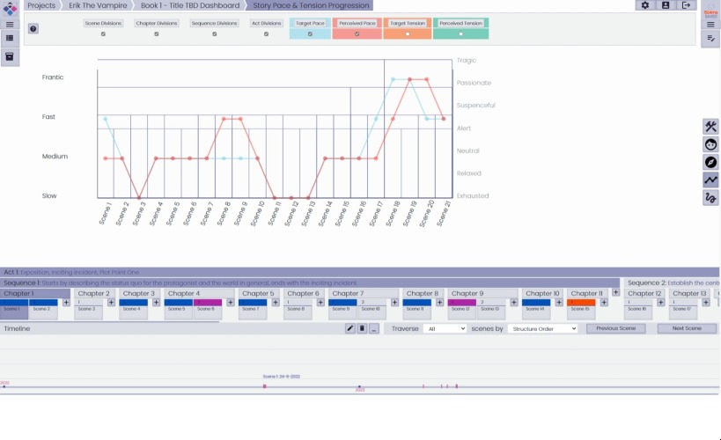The image size is (721, 440).
Task: Toggle the Sequence Divisions checkbox
Action: pyautogui.click(x=214, y=34)
